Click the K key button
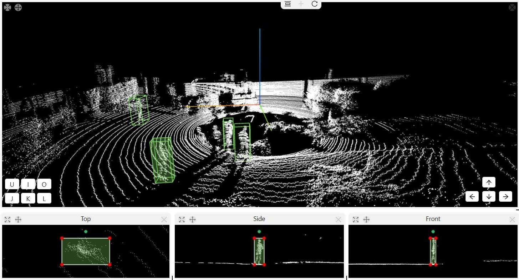Screen dimensions: 519x280 (x=28, y=199)
